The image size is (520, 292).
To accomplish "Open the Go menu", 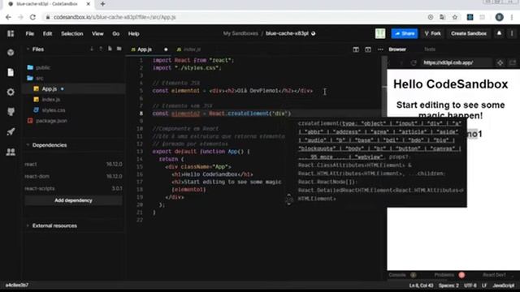I will [115, 33].
